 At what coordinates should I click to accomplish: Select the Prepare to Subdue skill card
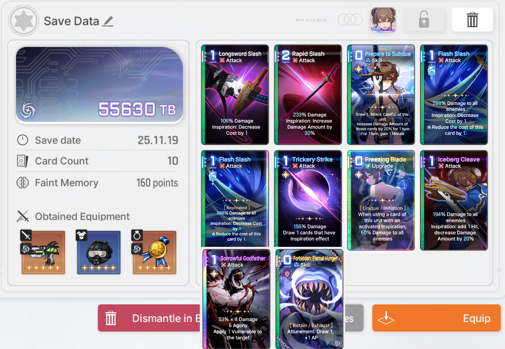381,95
